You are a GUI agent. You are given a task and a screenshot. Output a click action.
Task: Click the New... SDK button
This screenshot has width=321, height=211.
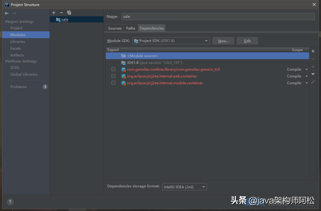coord(223,41)
